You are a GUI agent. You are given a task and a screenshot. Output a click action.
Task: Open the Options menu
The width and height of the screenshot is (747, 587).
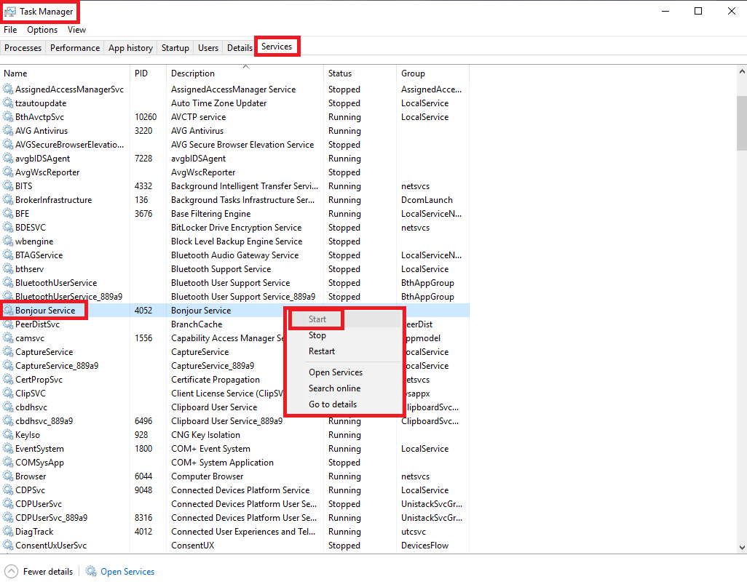[x=42, y=30]
